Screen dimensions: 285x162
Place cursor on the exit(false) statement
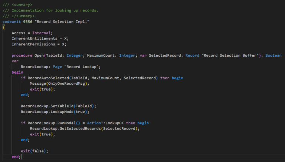click(x=35, y=151)
